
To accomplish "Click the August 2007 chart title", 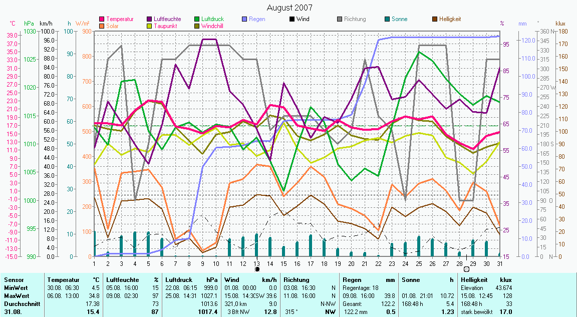I will 290,8.
